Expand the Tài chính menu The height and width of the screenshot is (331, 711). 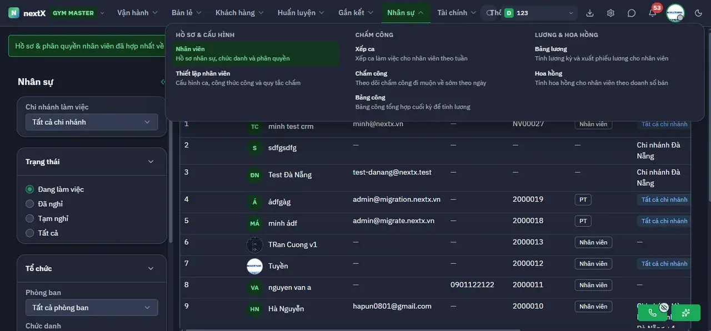[457, 13]
